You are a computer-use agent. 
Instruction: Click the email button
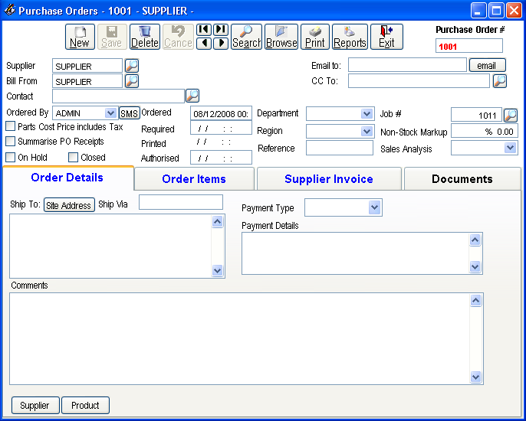click(x=487, y=66)
